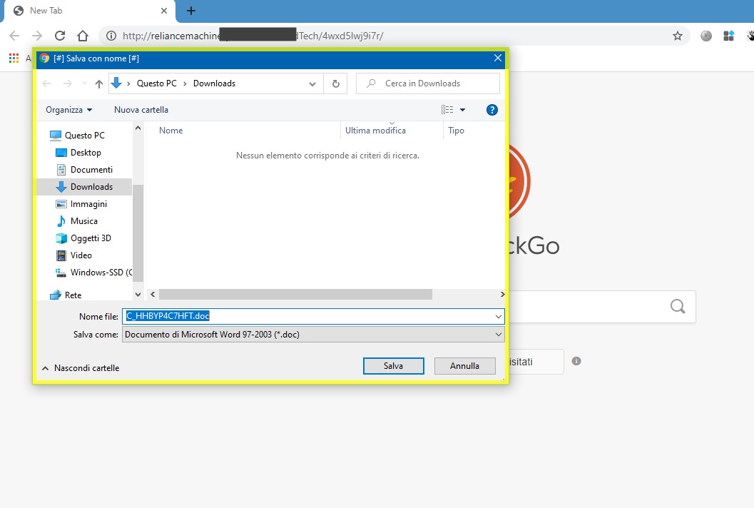754x508 pixels.
Task: Reload the page in Chrome toolbar
Action: click(x=60, y=36)
